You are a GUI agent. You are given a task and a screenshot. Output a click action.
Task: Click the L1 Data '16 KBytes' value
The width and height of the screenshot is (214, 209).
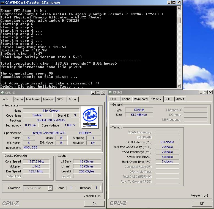point(87,161)
